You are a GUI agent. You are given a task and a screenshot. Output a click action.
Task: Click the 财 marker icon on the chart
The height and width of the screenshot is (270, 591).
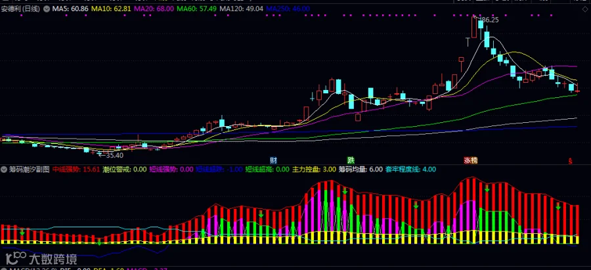click(x=274, y=160)
